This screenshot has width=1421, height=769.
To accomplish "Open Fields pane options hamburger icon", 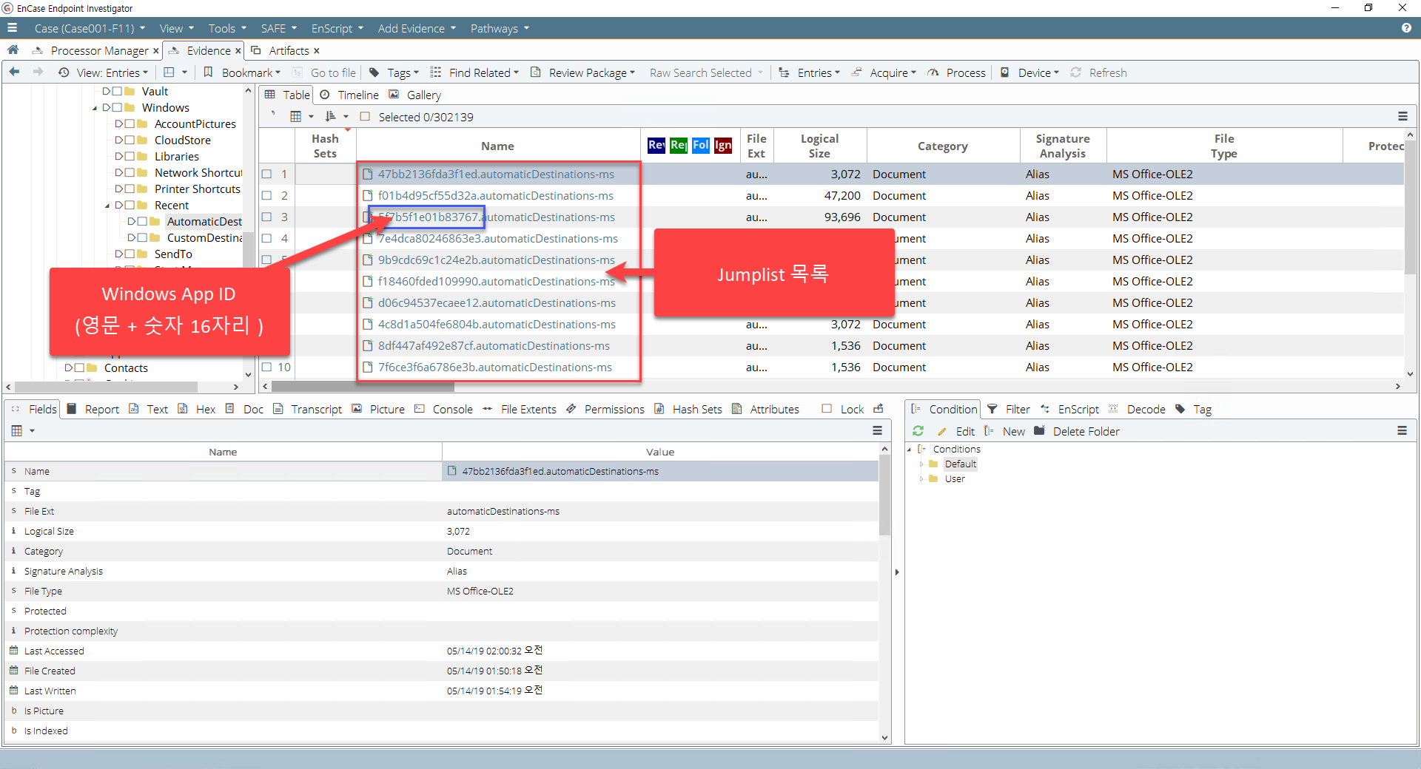I will [x=877, y=430].
